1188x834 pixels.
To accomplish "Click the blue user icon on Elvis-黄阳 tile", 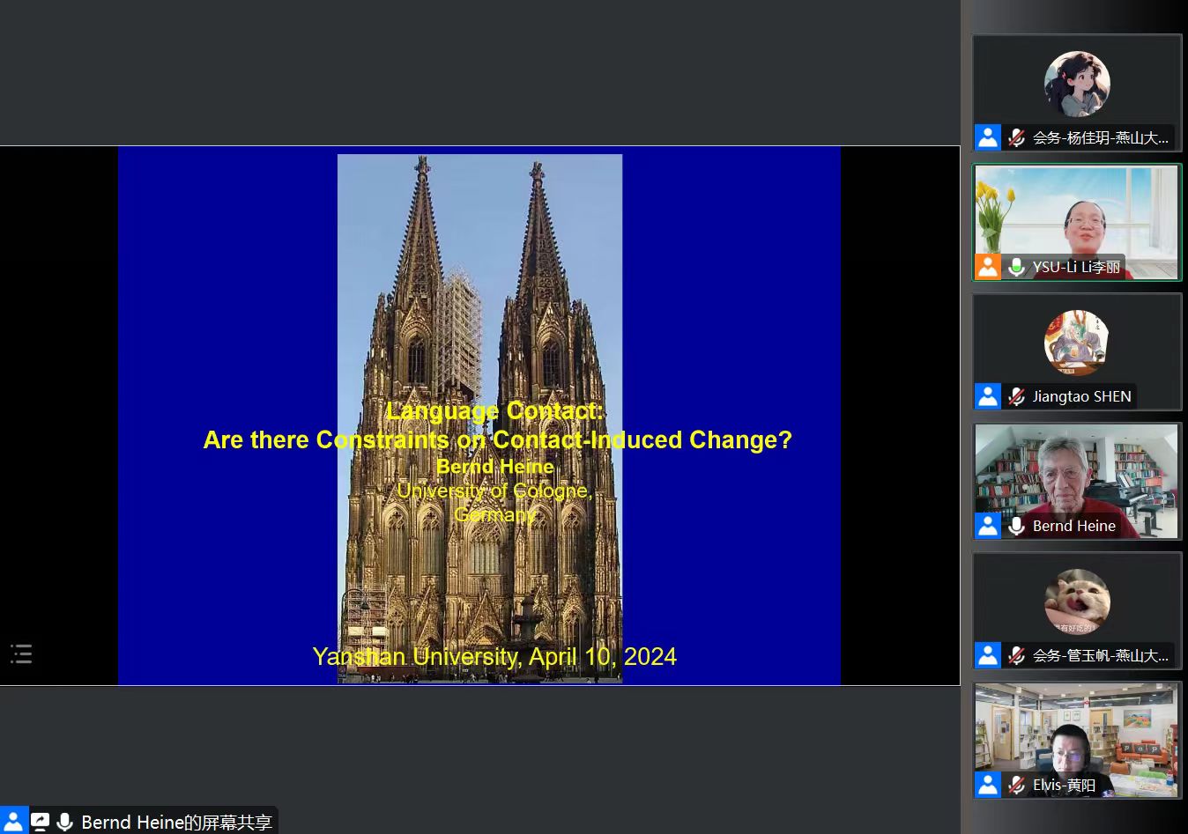I will (988, 785).
